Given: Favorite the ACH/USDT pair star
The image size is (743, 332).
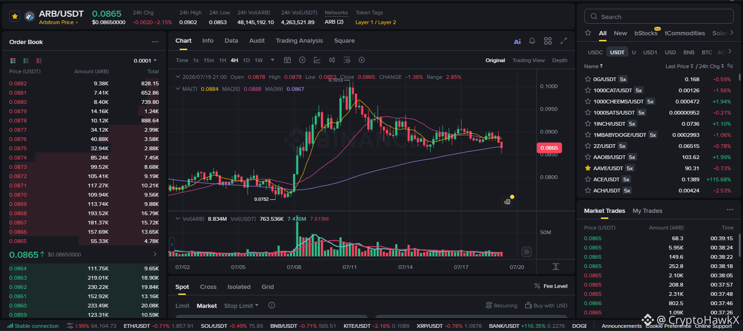Looking at the screenshot, I should [x=588, y=191].
